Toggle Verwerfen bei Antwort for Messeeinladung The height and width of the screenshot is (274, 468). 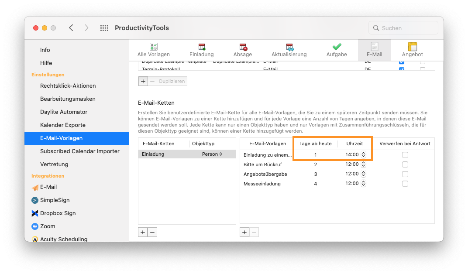(405, 184)
